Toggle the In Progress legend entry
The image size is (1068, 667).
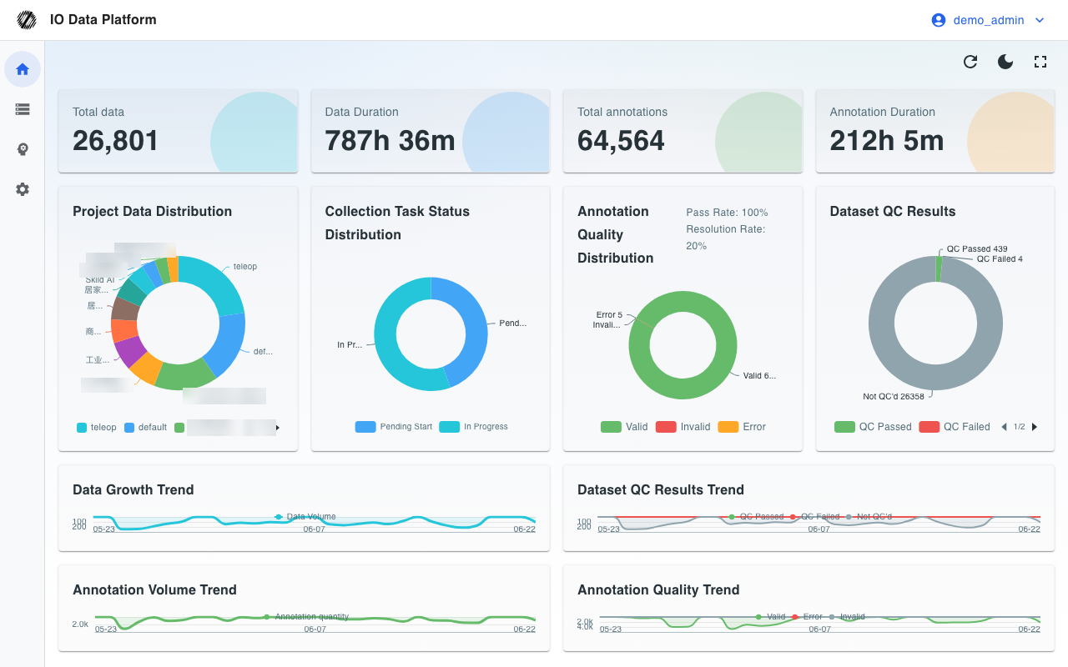[473, 427]
